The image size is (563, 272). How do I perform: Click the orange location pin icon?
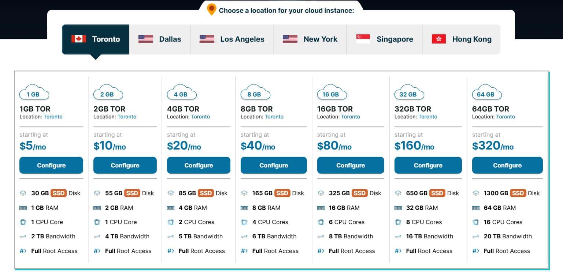(211, 10)
